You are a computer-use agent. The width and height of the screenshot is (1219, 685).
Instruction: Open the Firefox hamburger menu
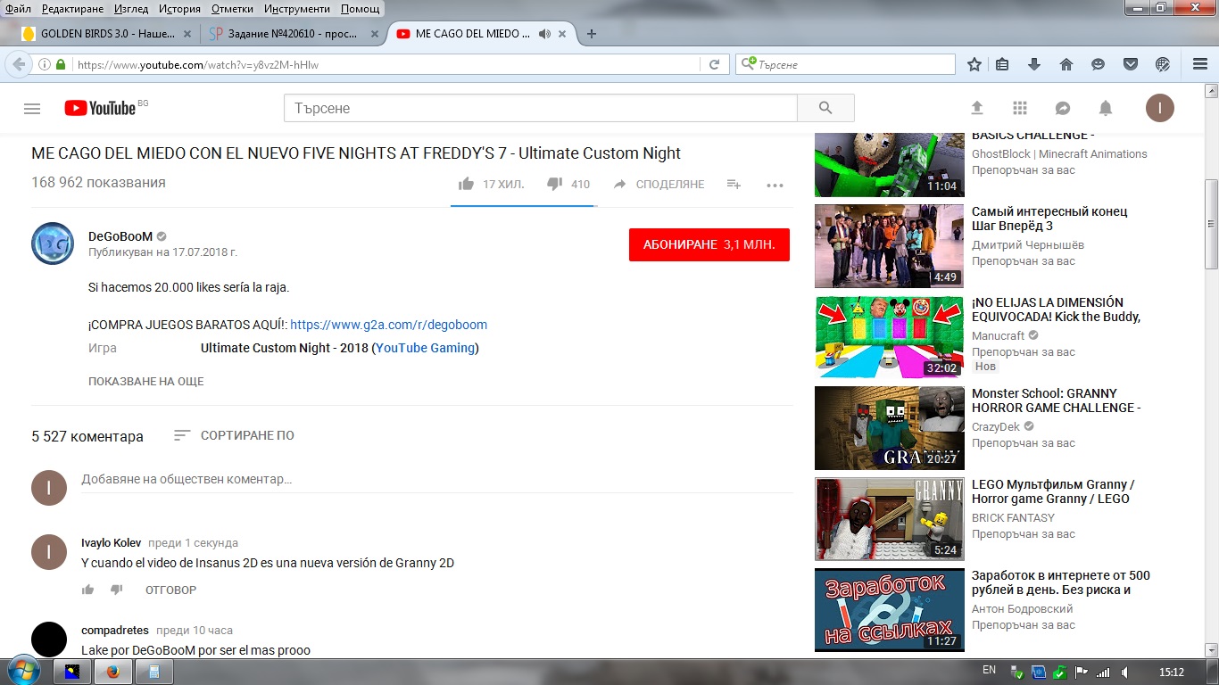point(1200,64)
